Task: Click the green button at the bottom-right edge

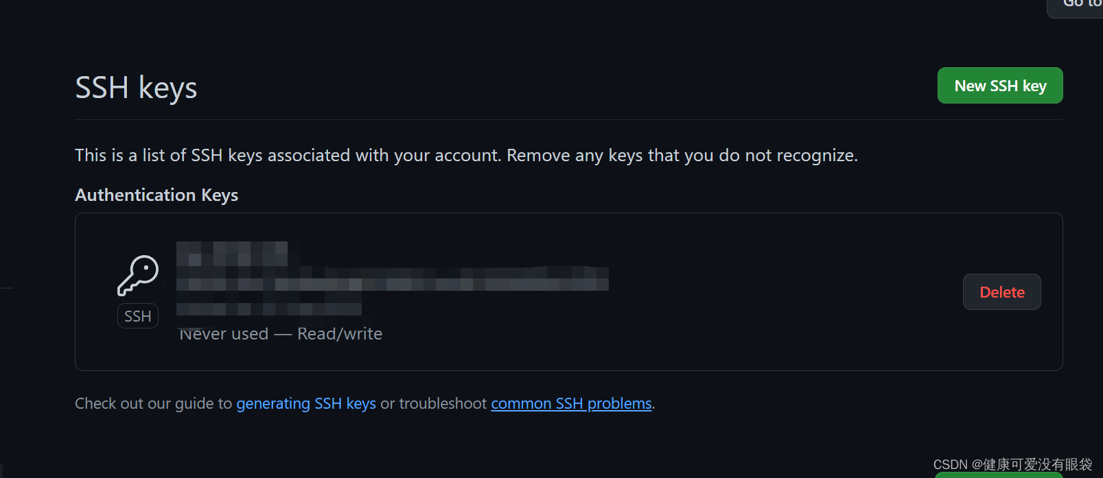Action: pyautogui.click(x=999, y=475)
